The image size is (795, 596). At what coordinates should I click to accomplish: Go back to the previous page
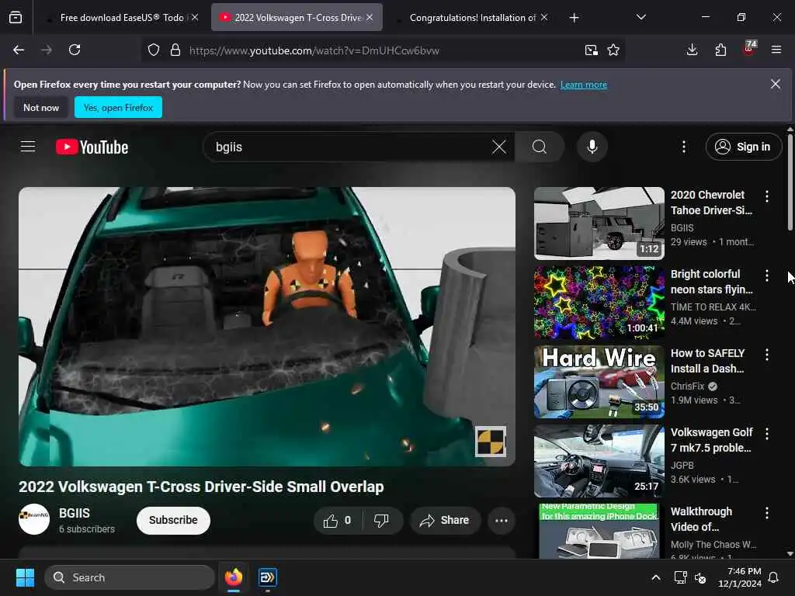point(19,50)
